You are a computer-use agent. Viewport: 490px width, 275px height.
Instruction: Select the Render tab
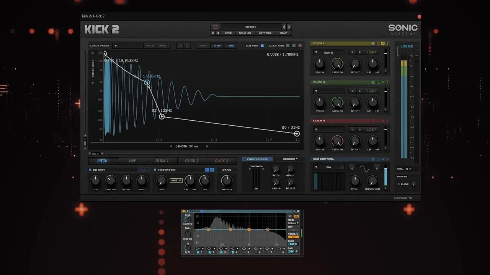click(289, 159)
